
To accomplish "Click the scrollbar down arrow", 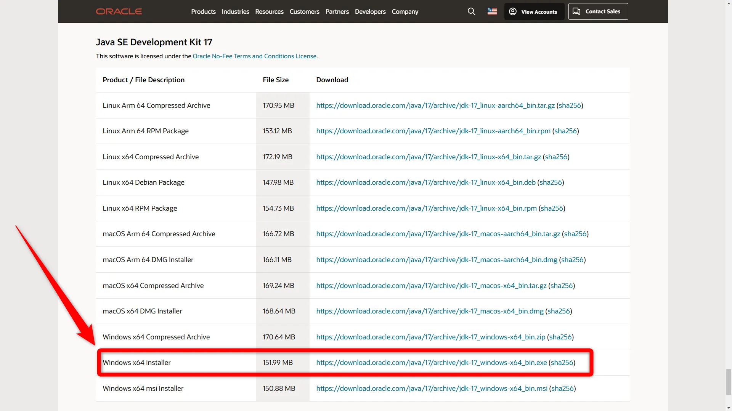I will point(729,408).
